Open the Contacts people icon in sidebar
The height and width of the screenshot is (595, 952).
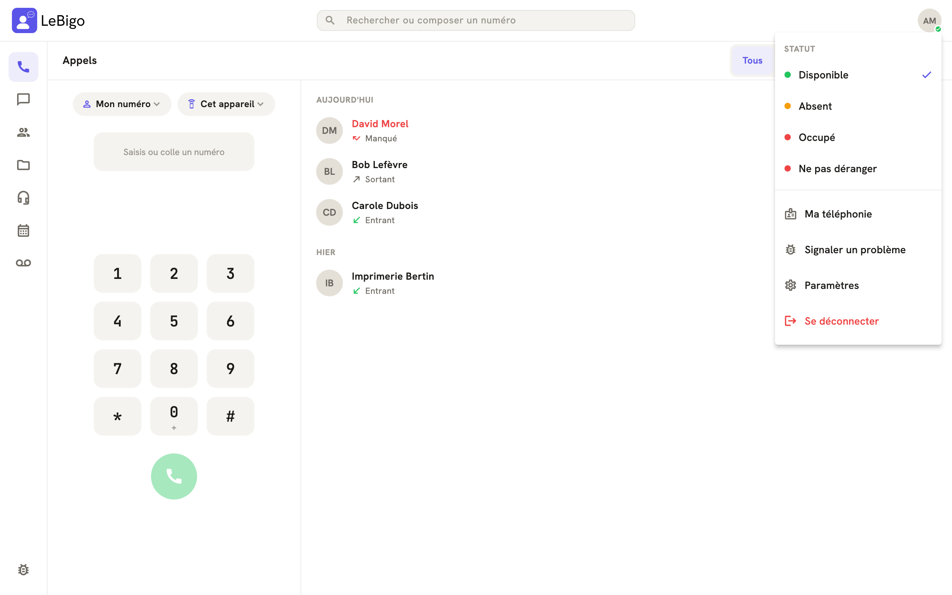click(x=23, y=132)
